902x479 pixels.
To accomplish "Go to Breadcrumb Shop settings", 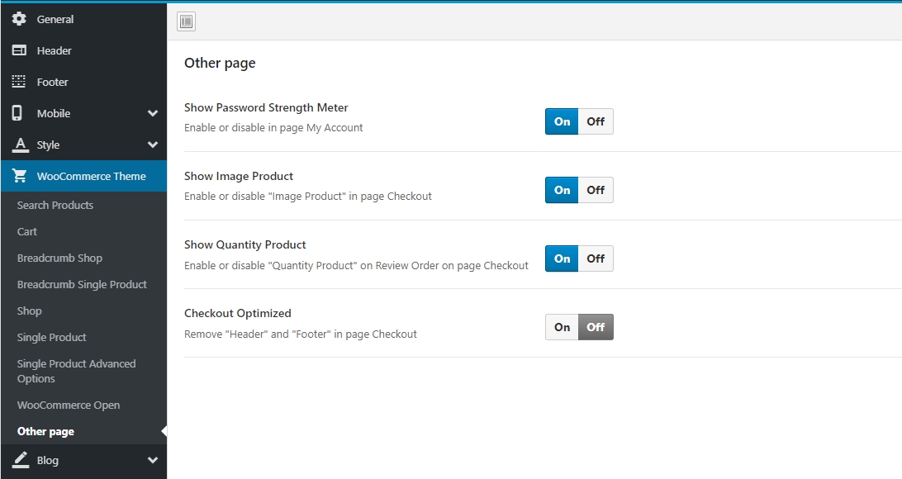I will click(x=59, y=258).
